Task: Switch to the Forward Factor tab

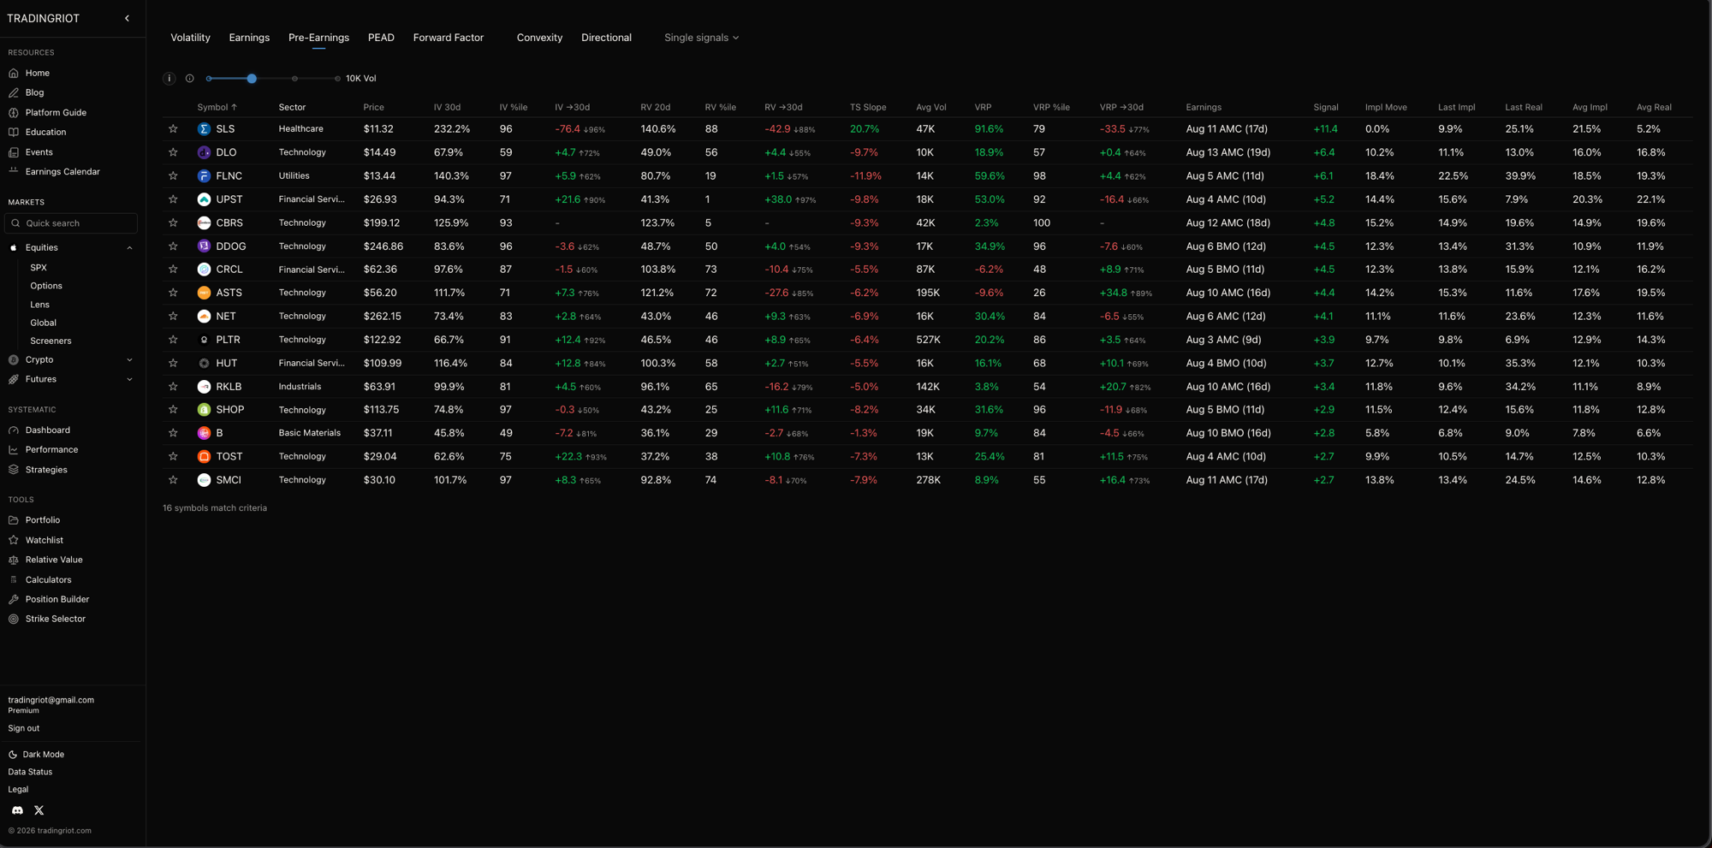Action: point(449,38)
